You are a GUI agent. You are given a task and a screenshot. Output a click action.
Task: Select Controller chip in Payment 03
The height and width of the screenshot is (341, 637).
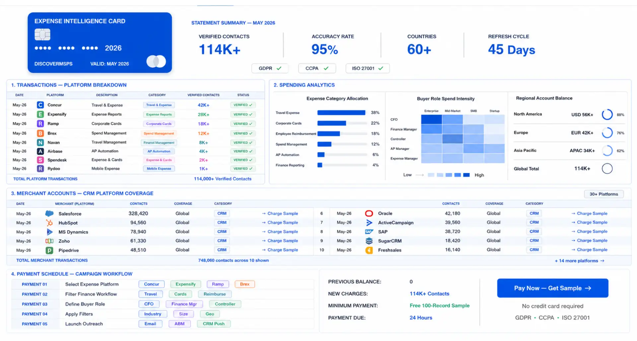pos(225,304)
